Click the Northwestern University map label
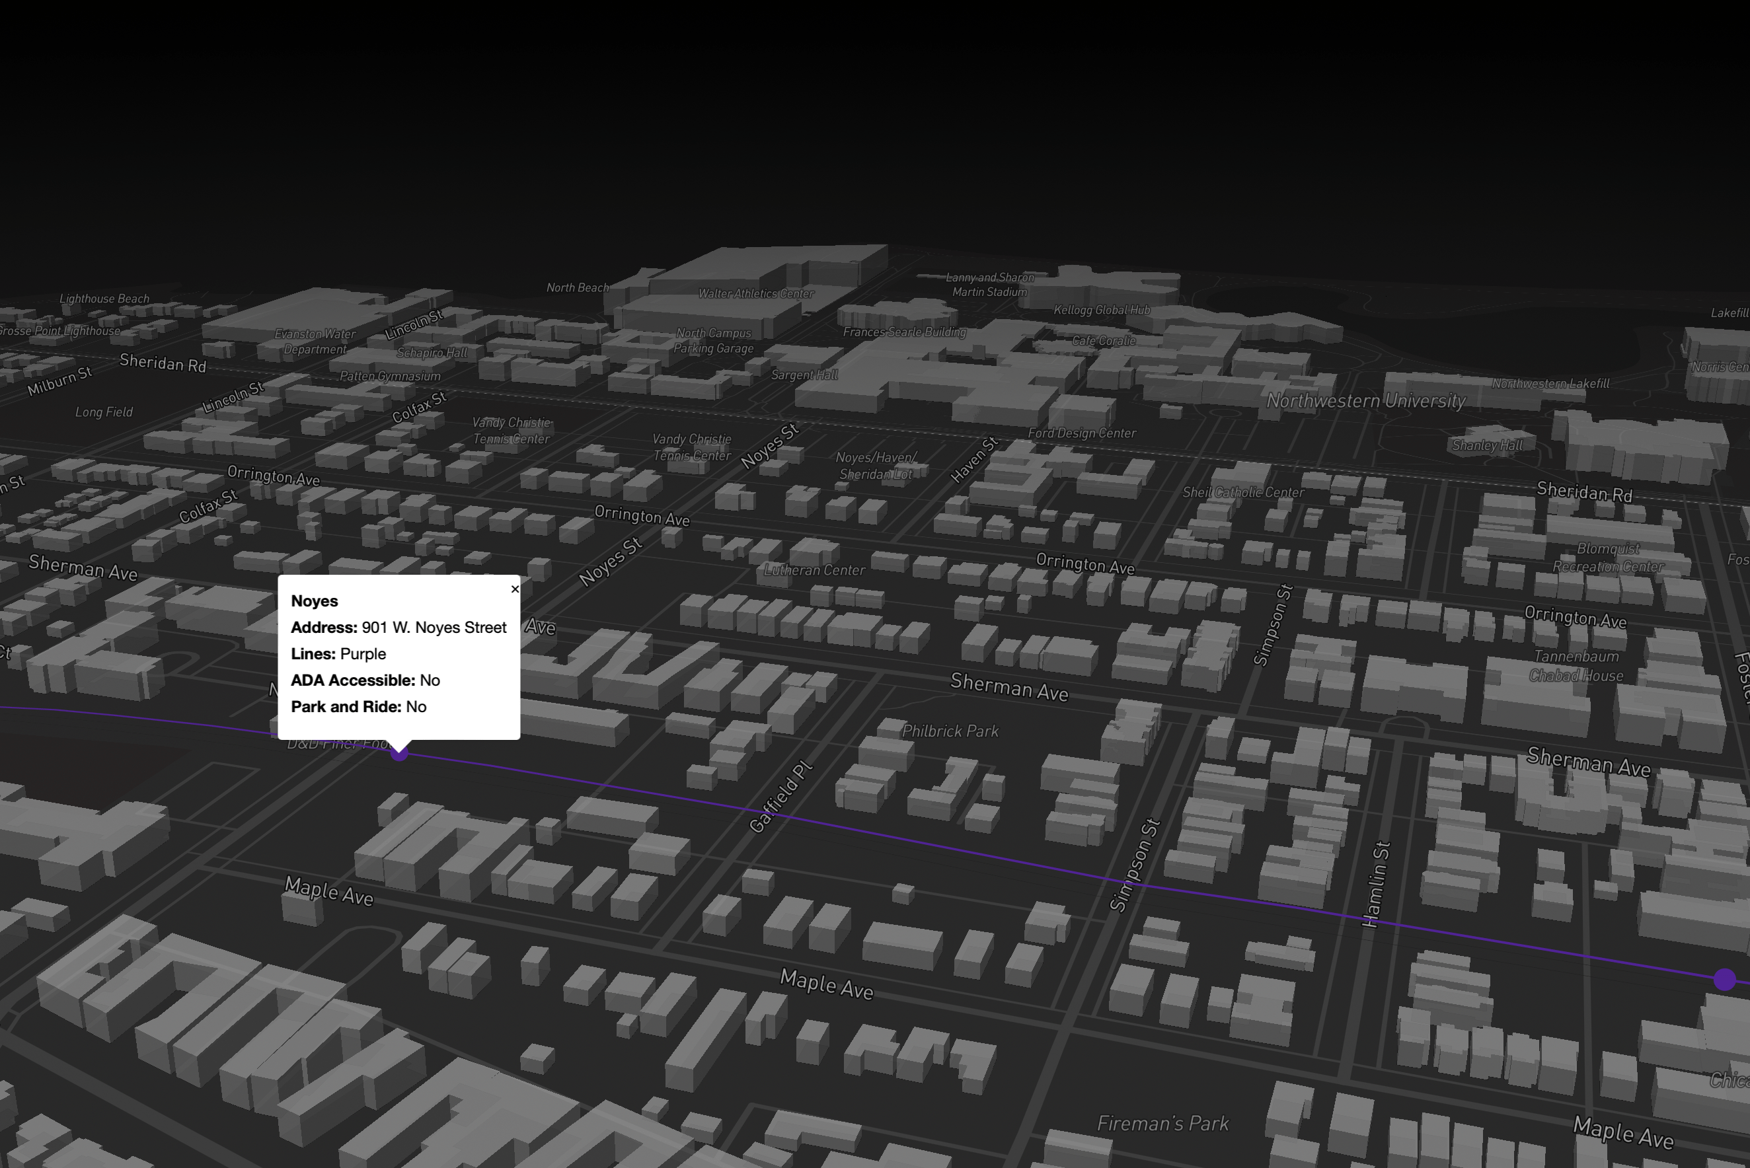The image size is (1750, 1168). [x=1365, y=402]
